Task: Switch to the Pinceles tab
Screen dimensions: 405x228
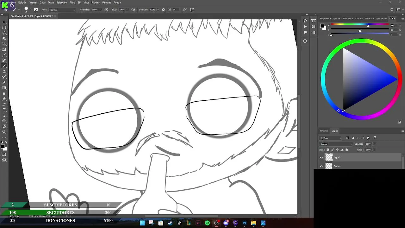Action: click(324, 131)
